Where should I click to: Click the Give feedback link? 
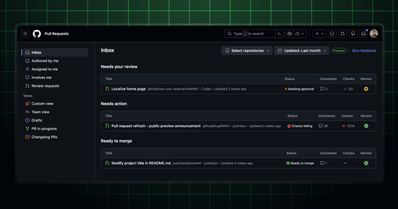(x=364, y=51)
